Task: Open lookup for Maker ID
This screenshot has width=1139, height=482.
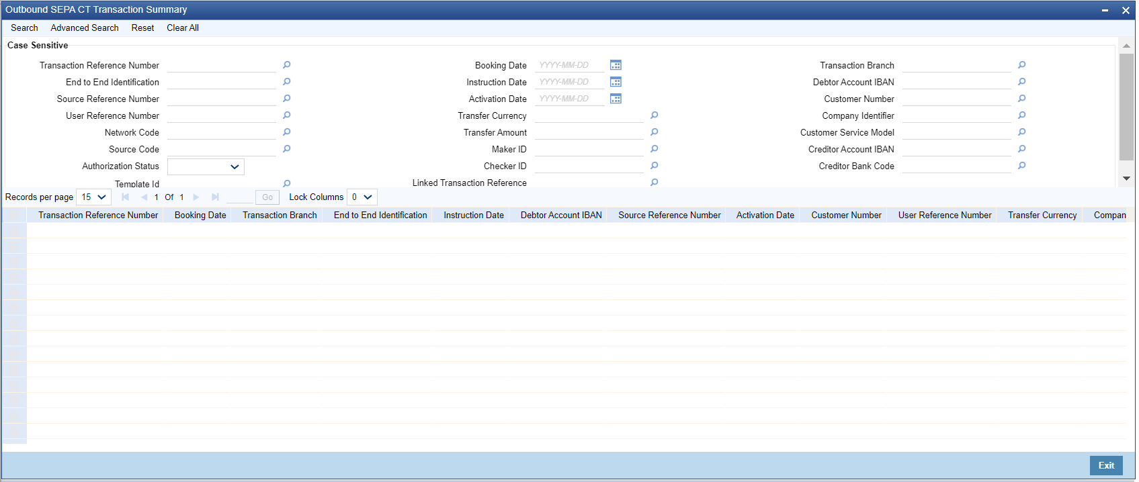Action: pyautogui.click(x=655, y=149)
